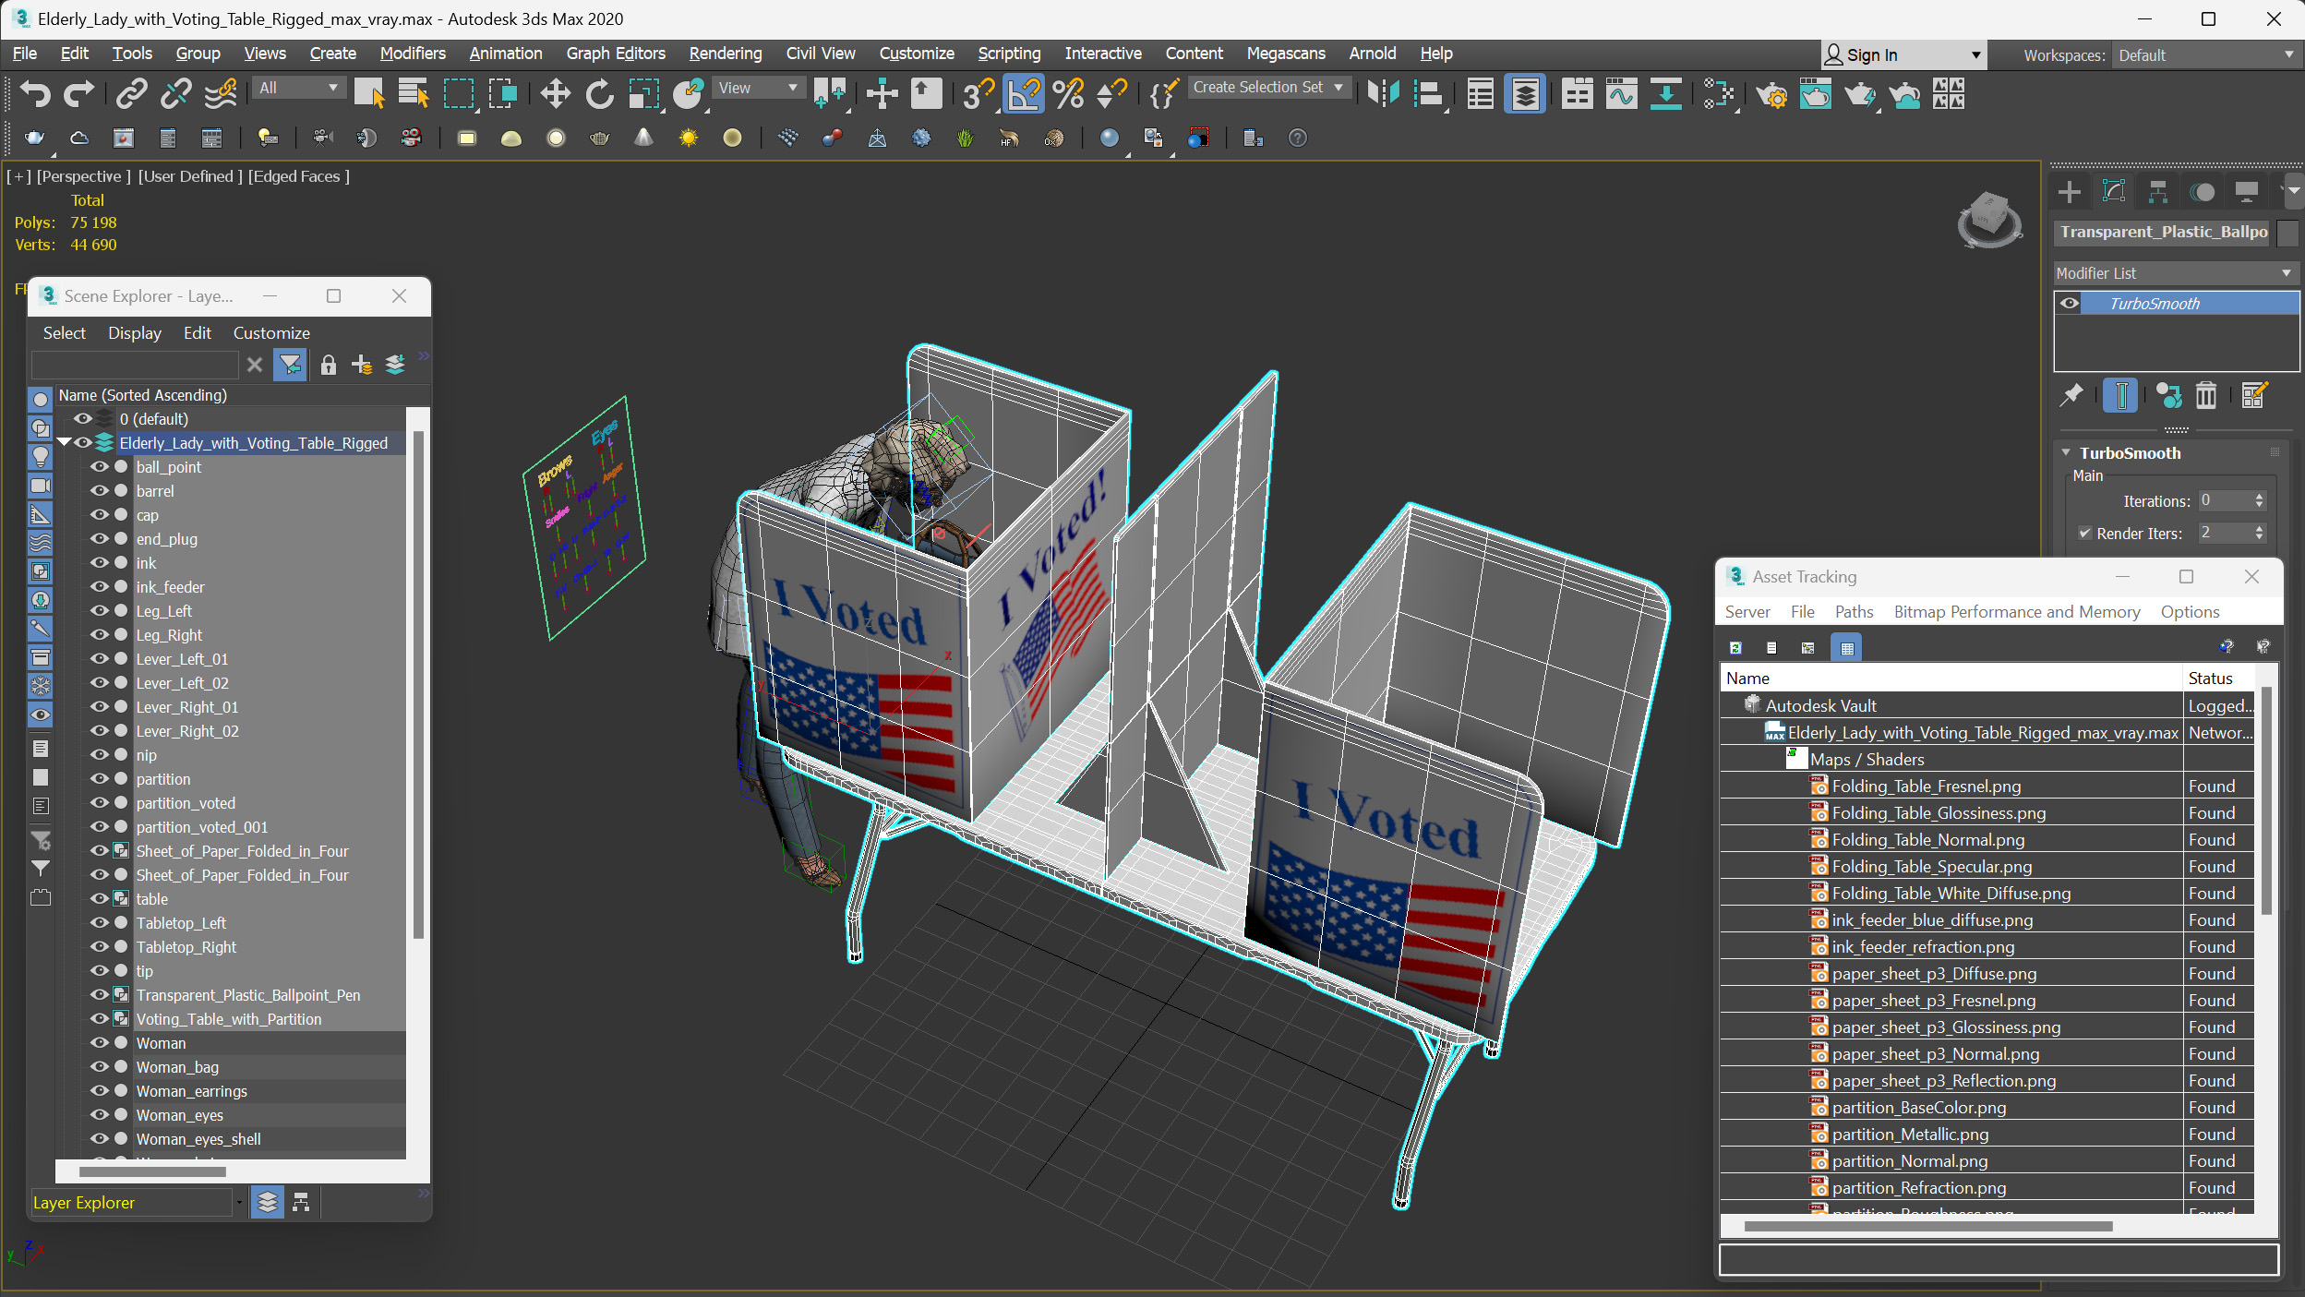Select Folding_Table_Normal.png in Asset Tracking
The image size is (2305, 1297).
[1927, 840]
